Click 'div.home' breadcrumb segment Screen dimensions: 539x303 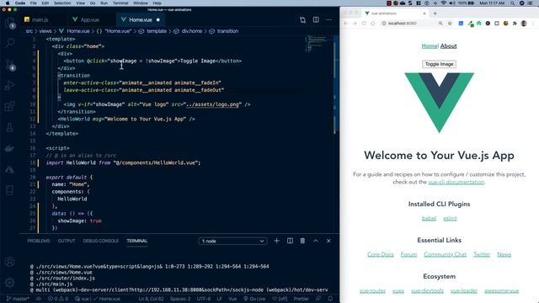point(192,31)
